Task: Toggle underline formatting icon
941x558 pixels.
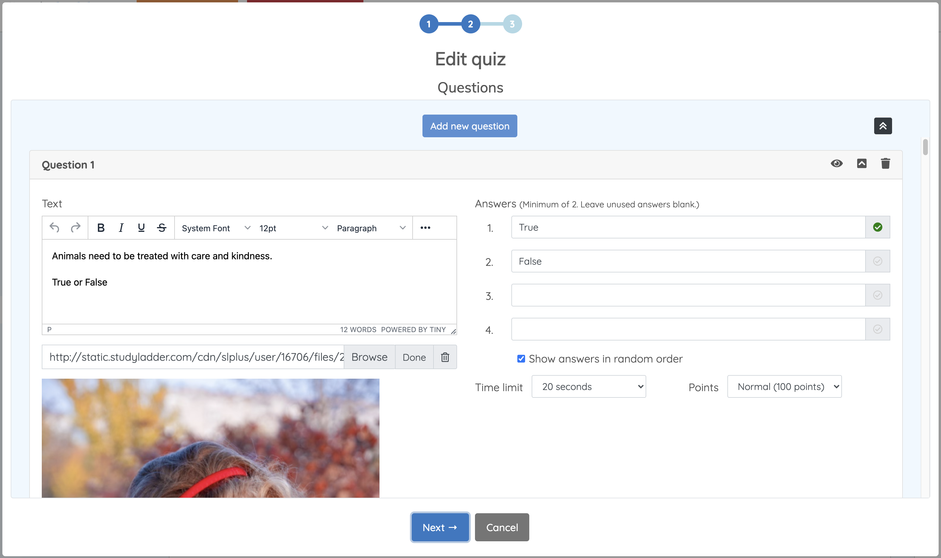Action: pyautogui.click(x=141, y=228)
